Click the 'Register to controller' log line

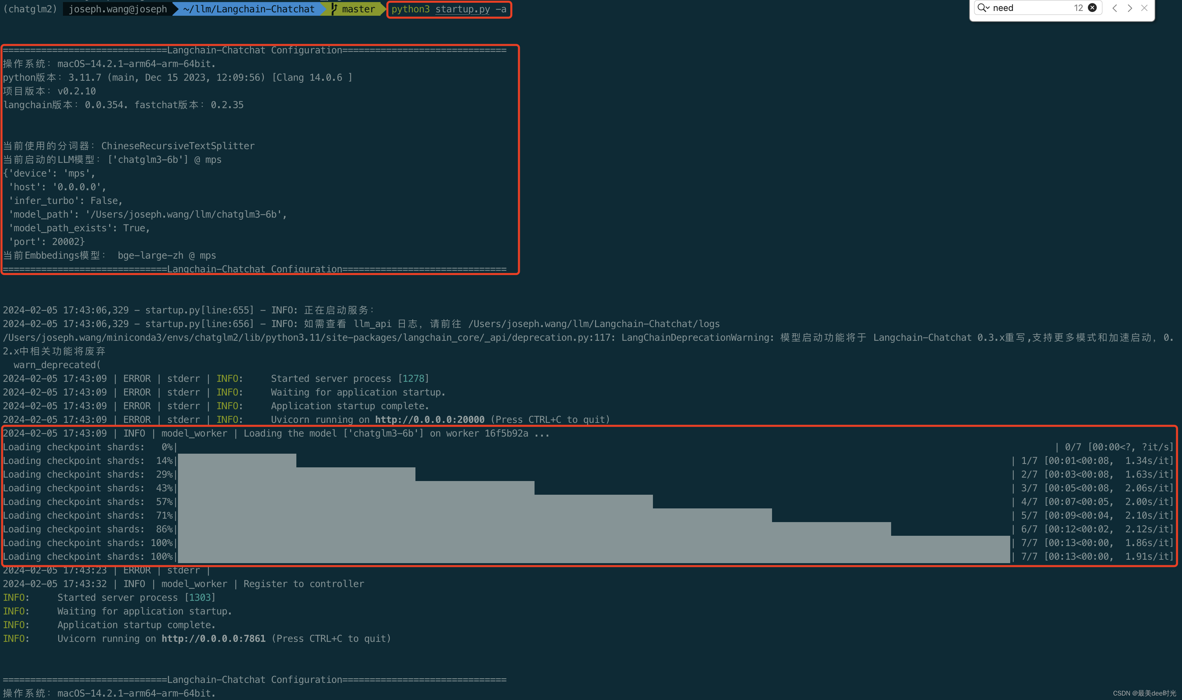183,583
